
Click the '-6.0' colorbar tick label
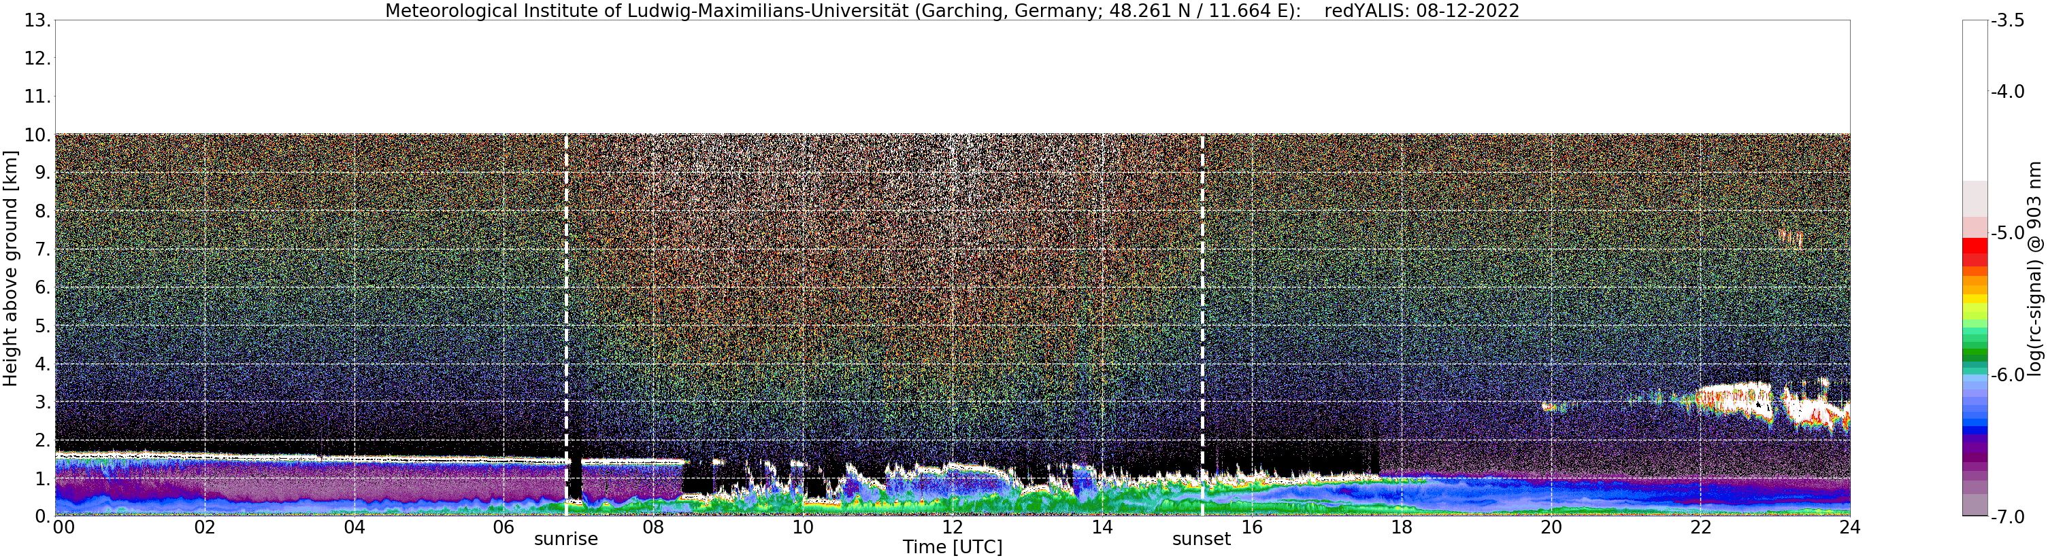tap(2006, 375)
